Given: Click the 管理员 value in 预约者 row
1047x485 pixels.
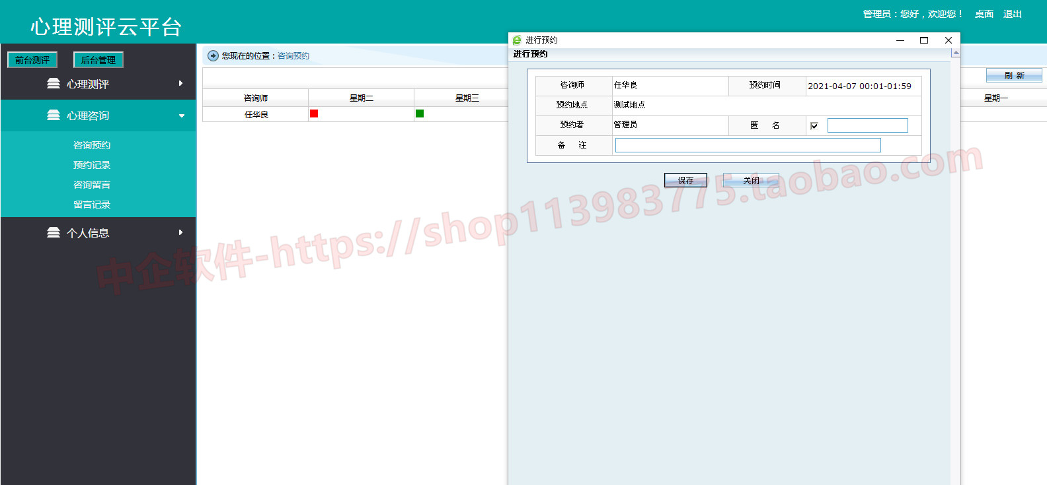Looking at the screenshot, I should point(625,125).
